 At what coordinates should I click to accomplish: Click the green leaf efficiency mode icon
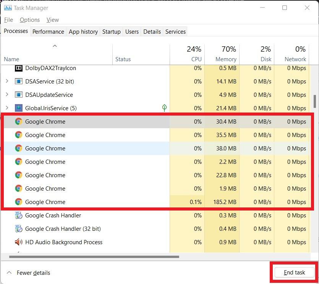(164, 108)
